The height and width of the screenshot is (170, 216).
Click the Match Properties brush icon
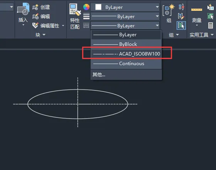(75, 9)
